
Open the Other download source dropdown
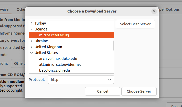pyautogui.click(x=18, y=63)
